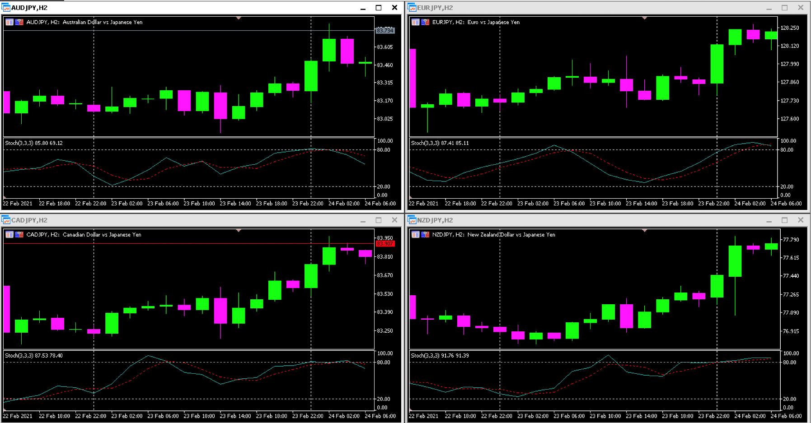This screenshot has width=811, height=423.
Task: Toggle the one-click trading icon on CADJPY chart
Action: coord(9,234)
